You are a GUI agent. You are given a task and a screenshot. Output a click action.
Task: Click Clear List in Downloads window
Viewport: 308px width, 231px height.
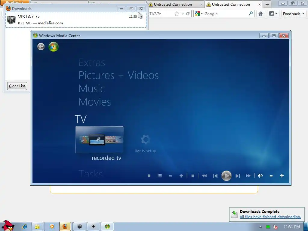tap(17, 86)
